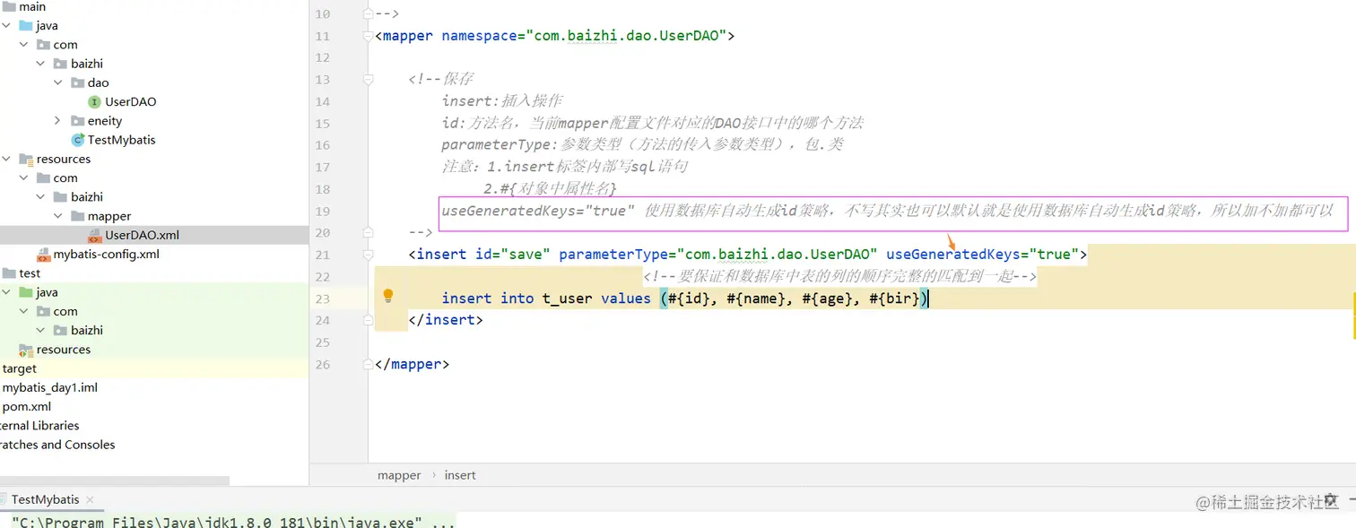Collapse com folder under main resources
Image resolution: width=1356 pixels, height=528 pixels.
click(x=23, y=177)
